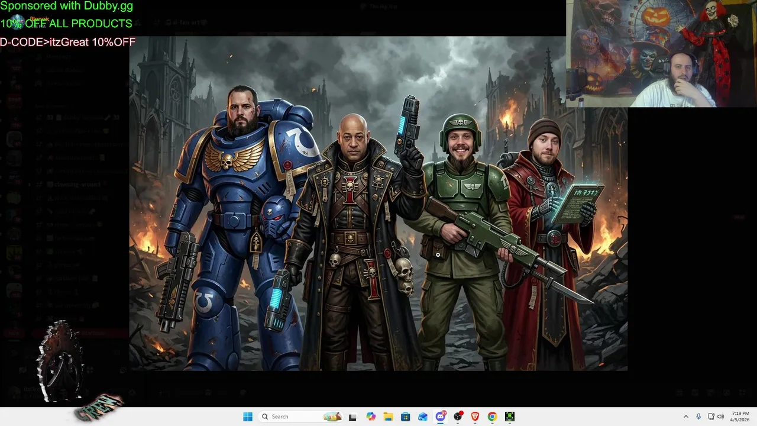Open File Explorer from the taskbar

(388, 417)
